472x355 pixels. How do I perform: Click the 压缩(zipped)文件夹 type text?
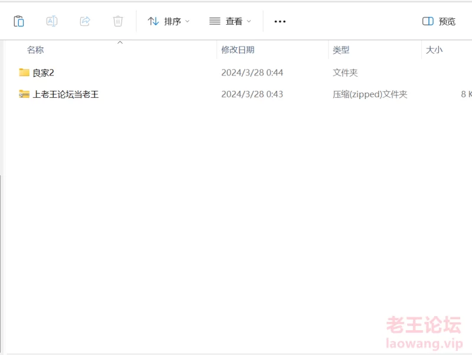coord(370,94)
